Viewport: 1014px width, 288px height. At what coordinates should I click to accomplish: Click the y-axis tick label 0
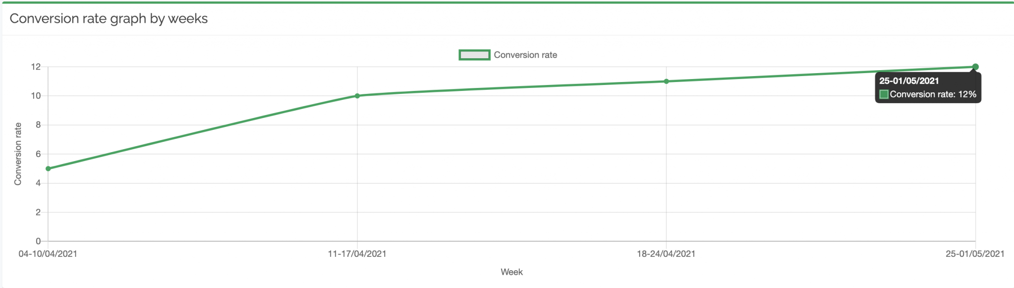(x=38, y=242)
